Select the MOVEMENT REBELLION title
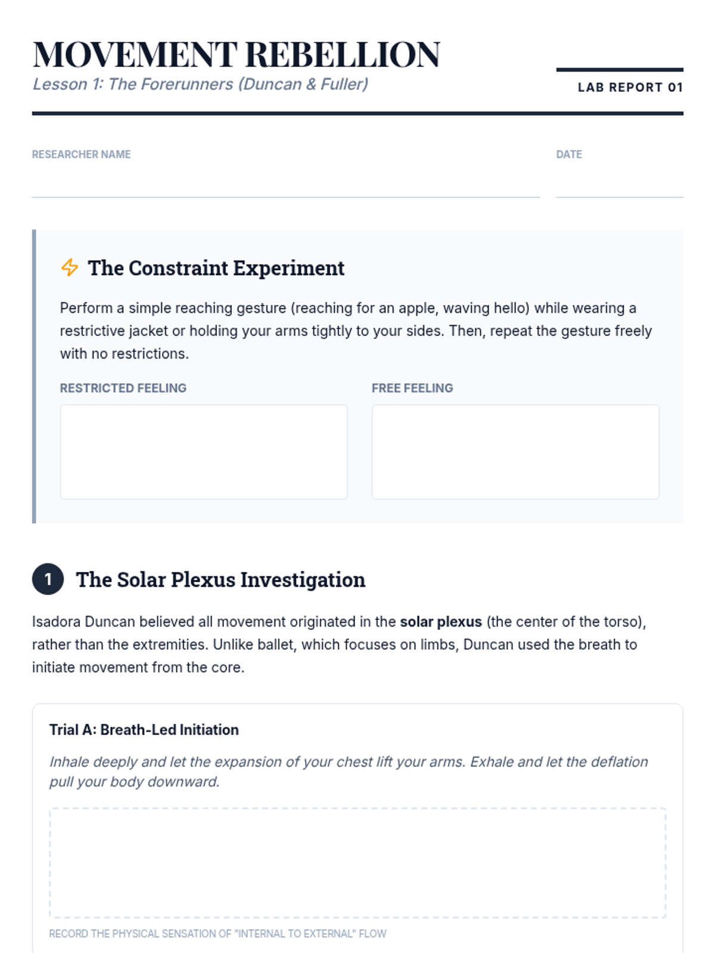Viewport: 715px width, 953px height. coord(237,55)
